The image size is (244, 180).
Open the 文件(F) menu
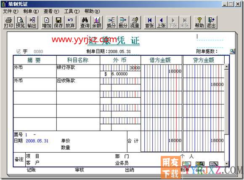tap(11, 11)
